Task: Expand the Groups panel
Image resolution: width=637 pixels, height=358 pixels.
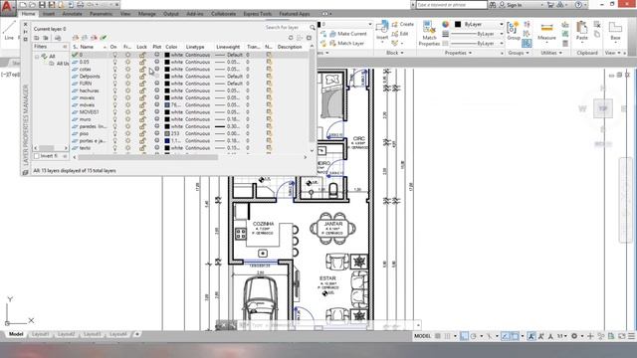Action: (518, 53)
